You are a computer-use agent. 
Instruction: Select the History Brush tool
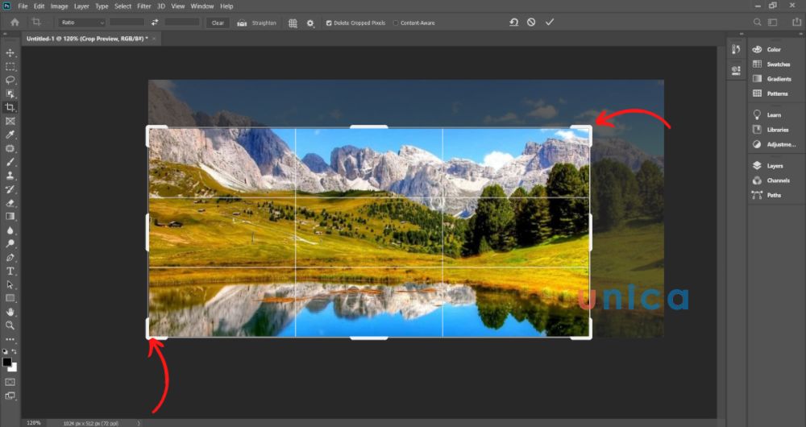[10, 189]
